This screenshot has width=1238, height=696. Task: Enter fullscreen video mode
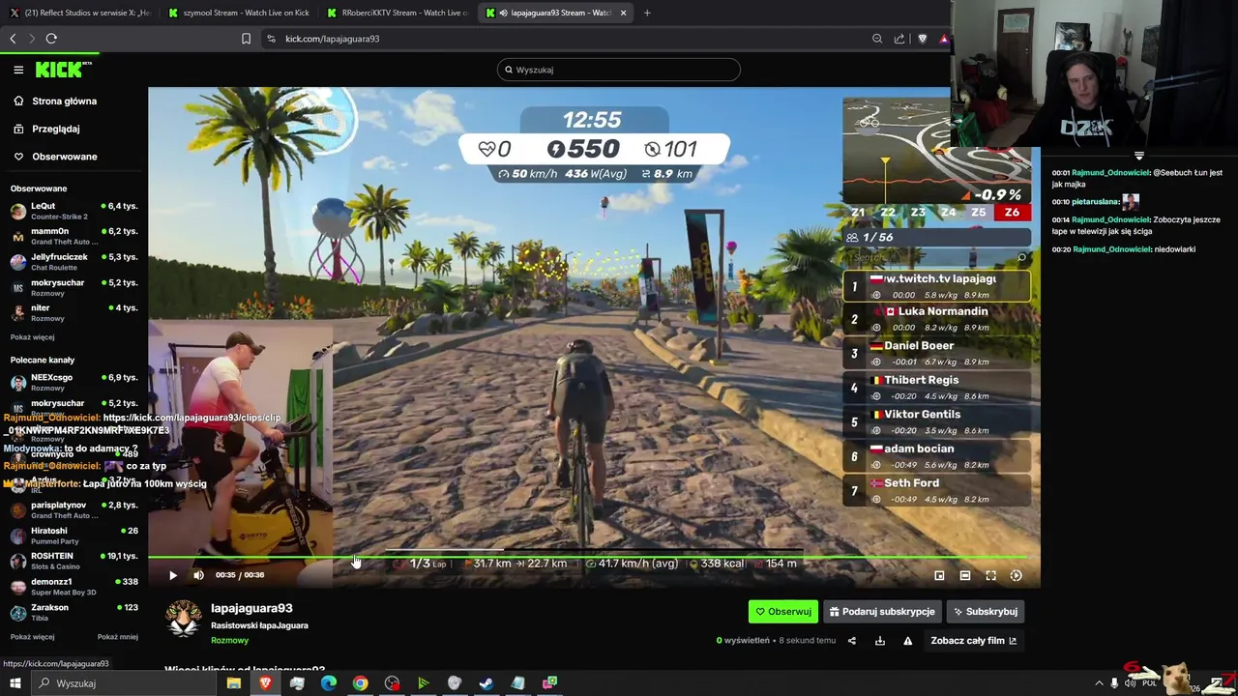click(x=990, y=575)
